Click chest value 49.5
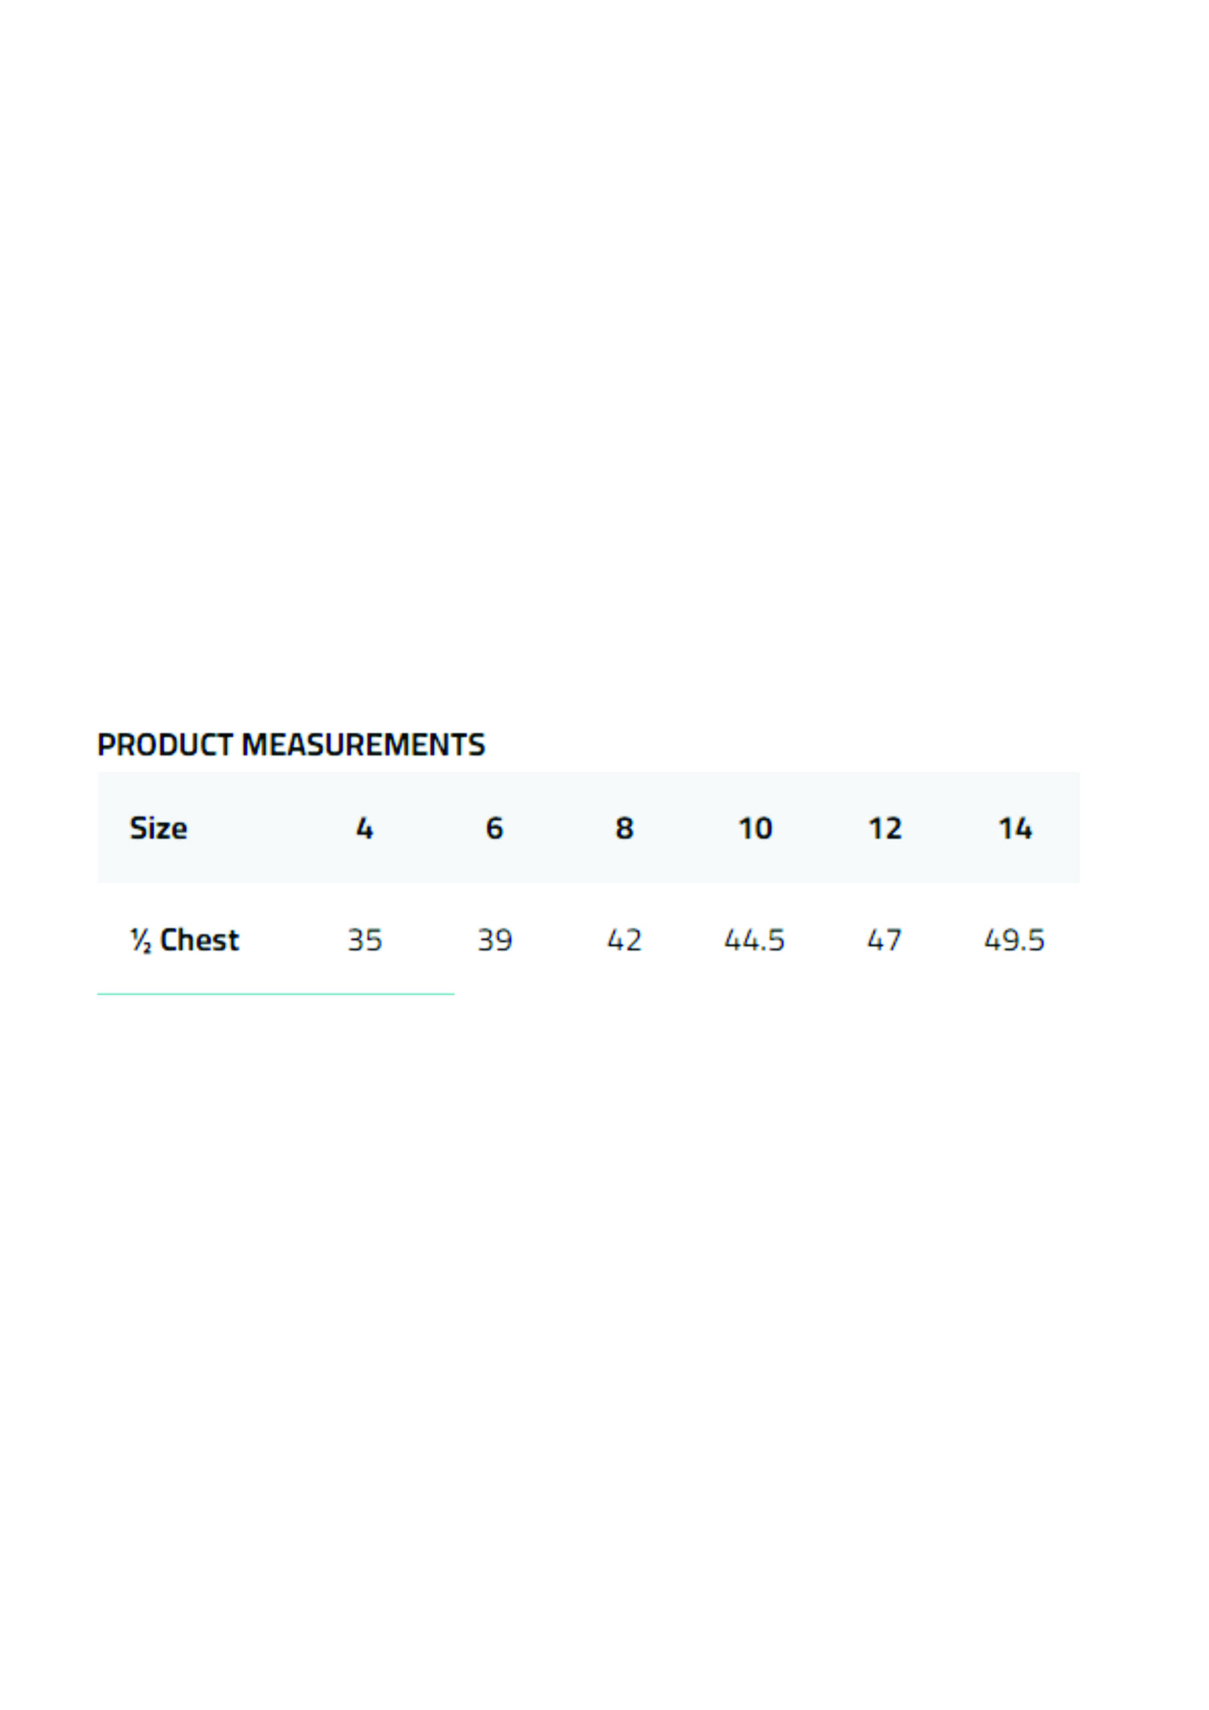Viewport: 1209px width, 1710px height. (1015, 940)
